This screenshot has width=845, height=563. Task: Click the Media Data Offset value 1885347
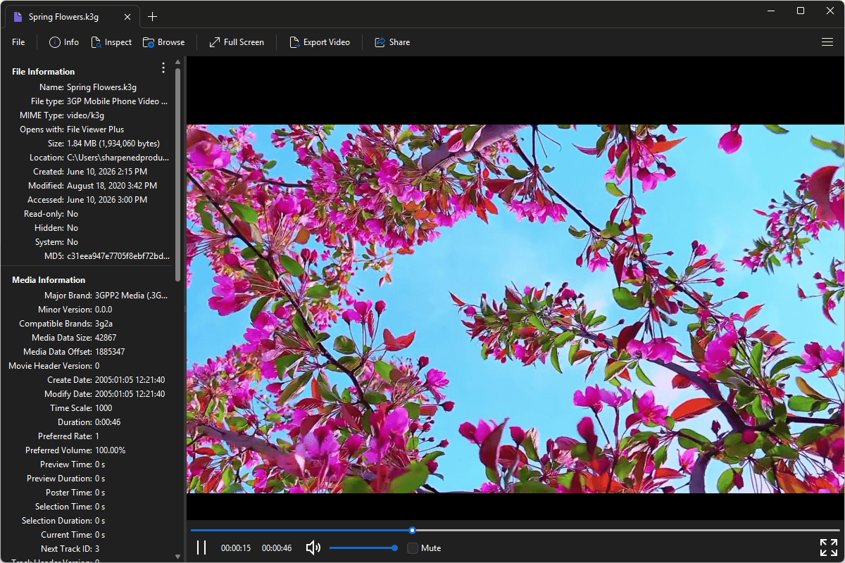click(110, 352)
